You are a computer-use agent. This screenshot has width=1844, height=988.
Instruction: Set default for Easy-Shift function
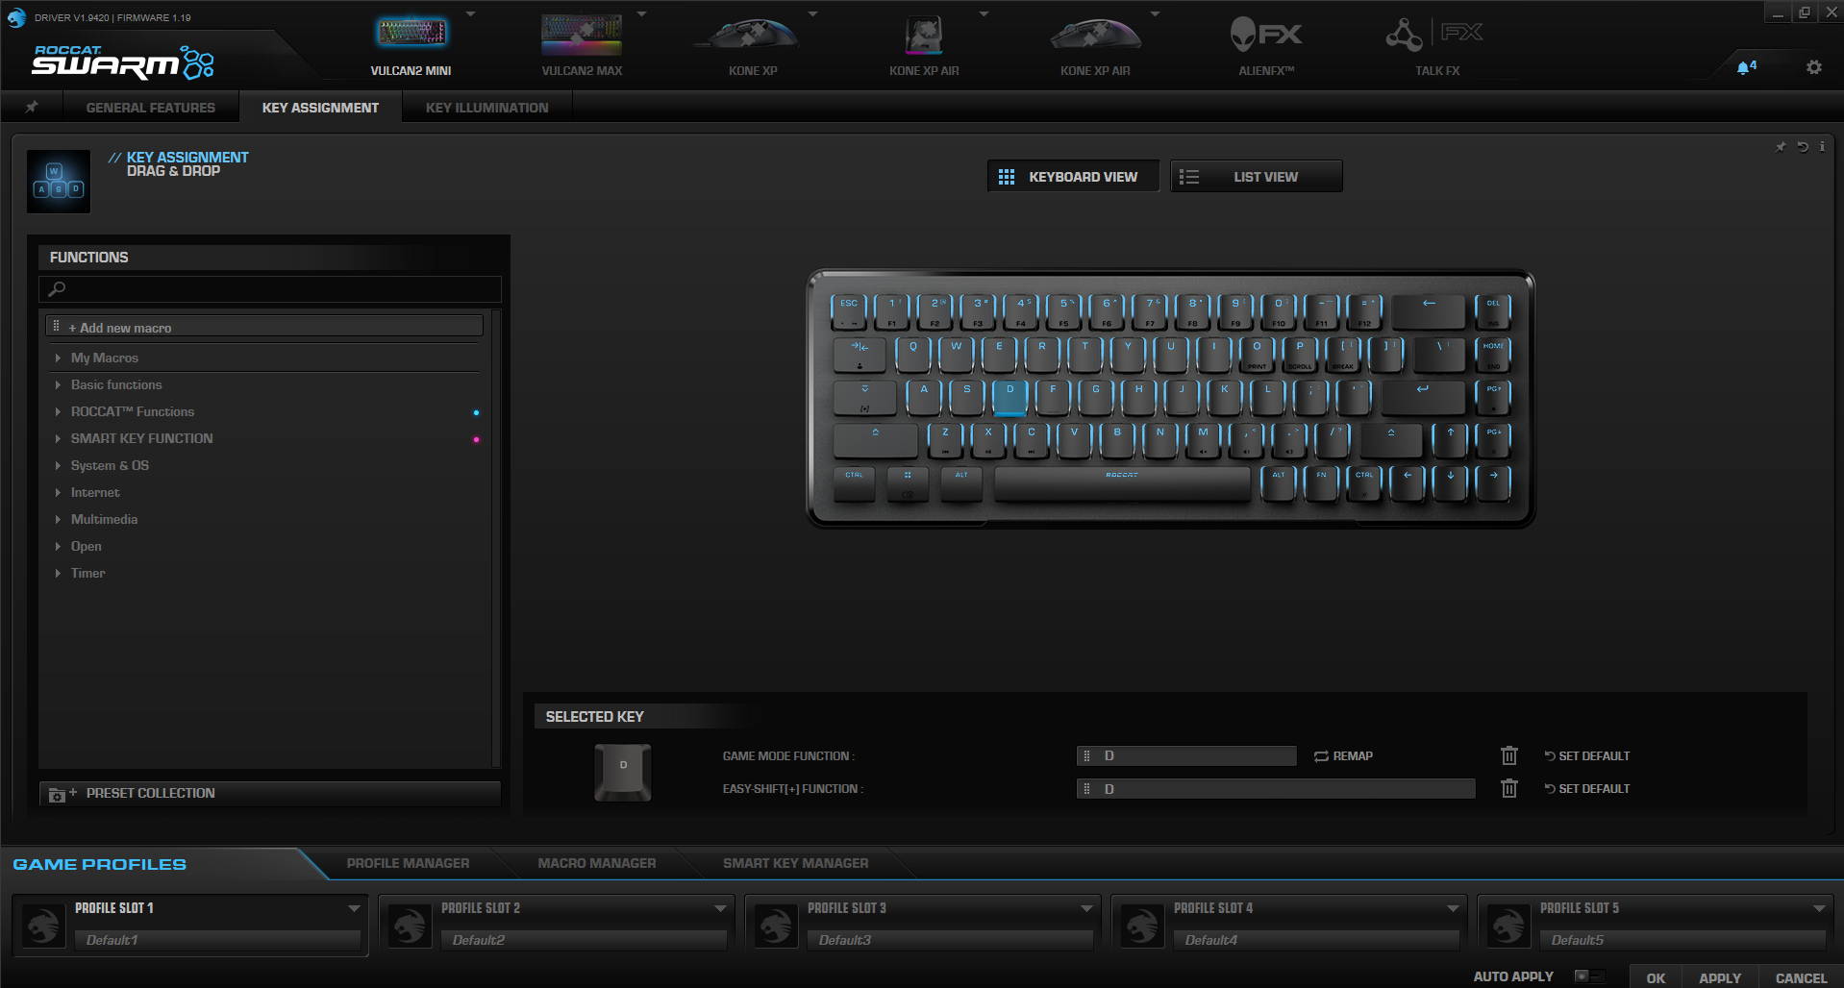(1586, 789)
